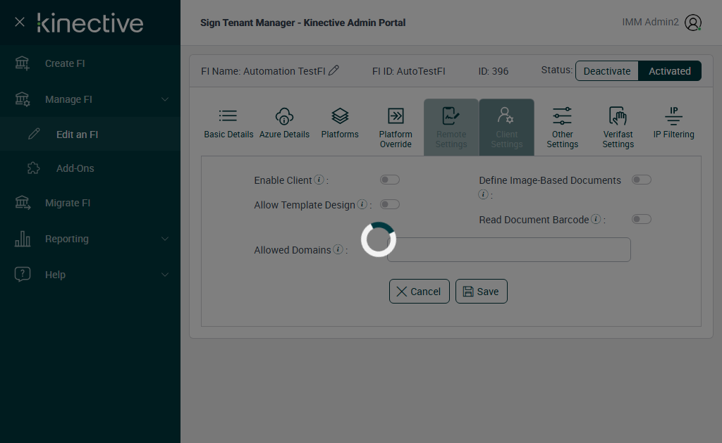722x443 pixels.
Task: Click the IMM Admin2 username
Action: pos(650,22)
